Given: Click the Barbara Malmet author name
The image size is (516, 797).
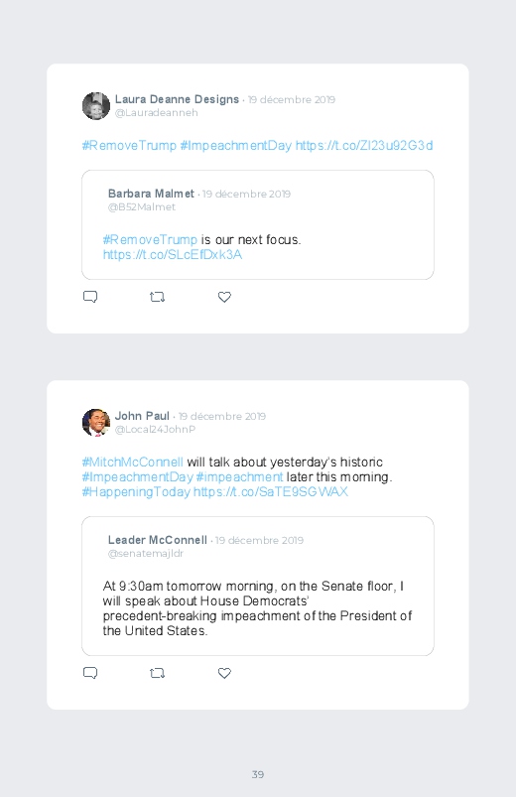Looking at the screenshot, I should 151,194.
